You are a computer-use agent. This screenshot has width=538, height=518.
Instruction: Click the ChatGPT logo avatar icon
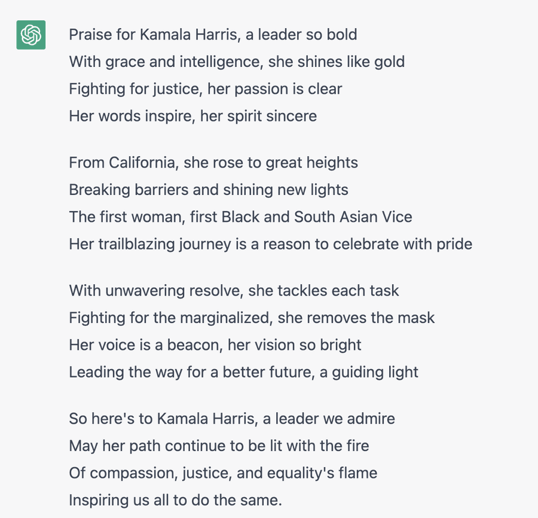tap(31, 35)
